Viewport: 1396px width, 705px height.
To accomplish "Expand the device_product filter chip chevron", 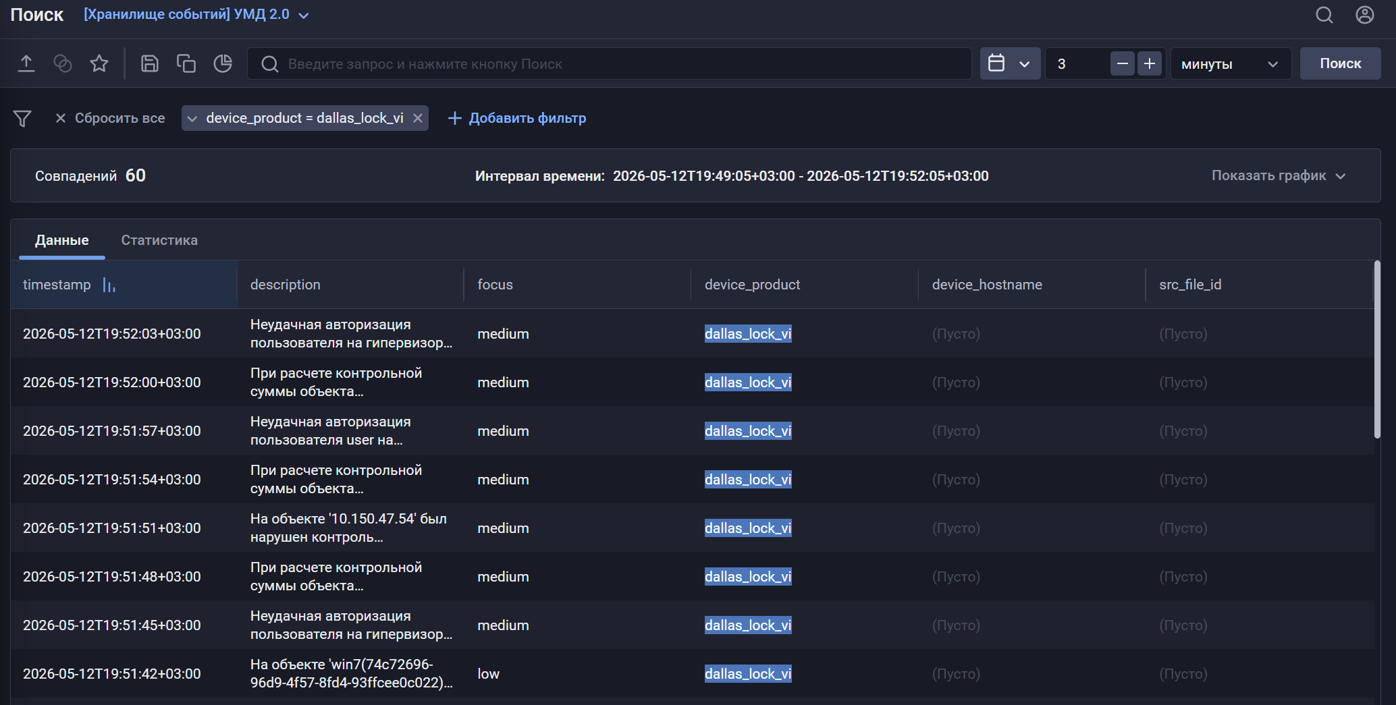I will [x=192, y=119].
